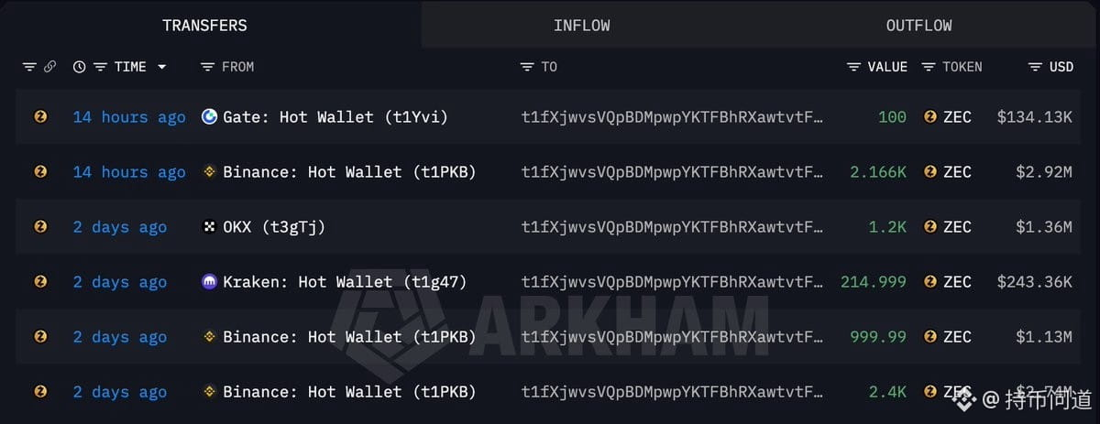
Task: Open the VALUE column filter icon
Action: pyautogui.click(x=854, y=67)
